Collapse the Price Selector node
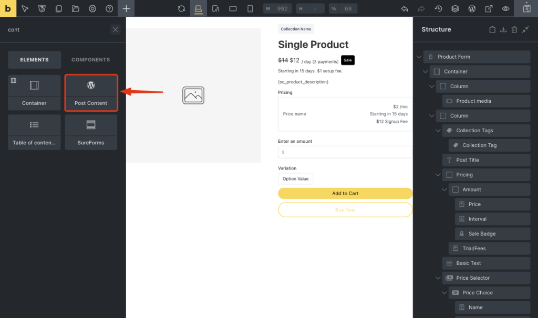Screen dimensions: 538x318 (x=438, y=278)
